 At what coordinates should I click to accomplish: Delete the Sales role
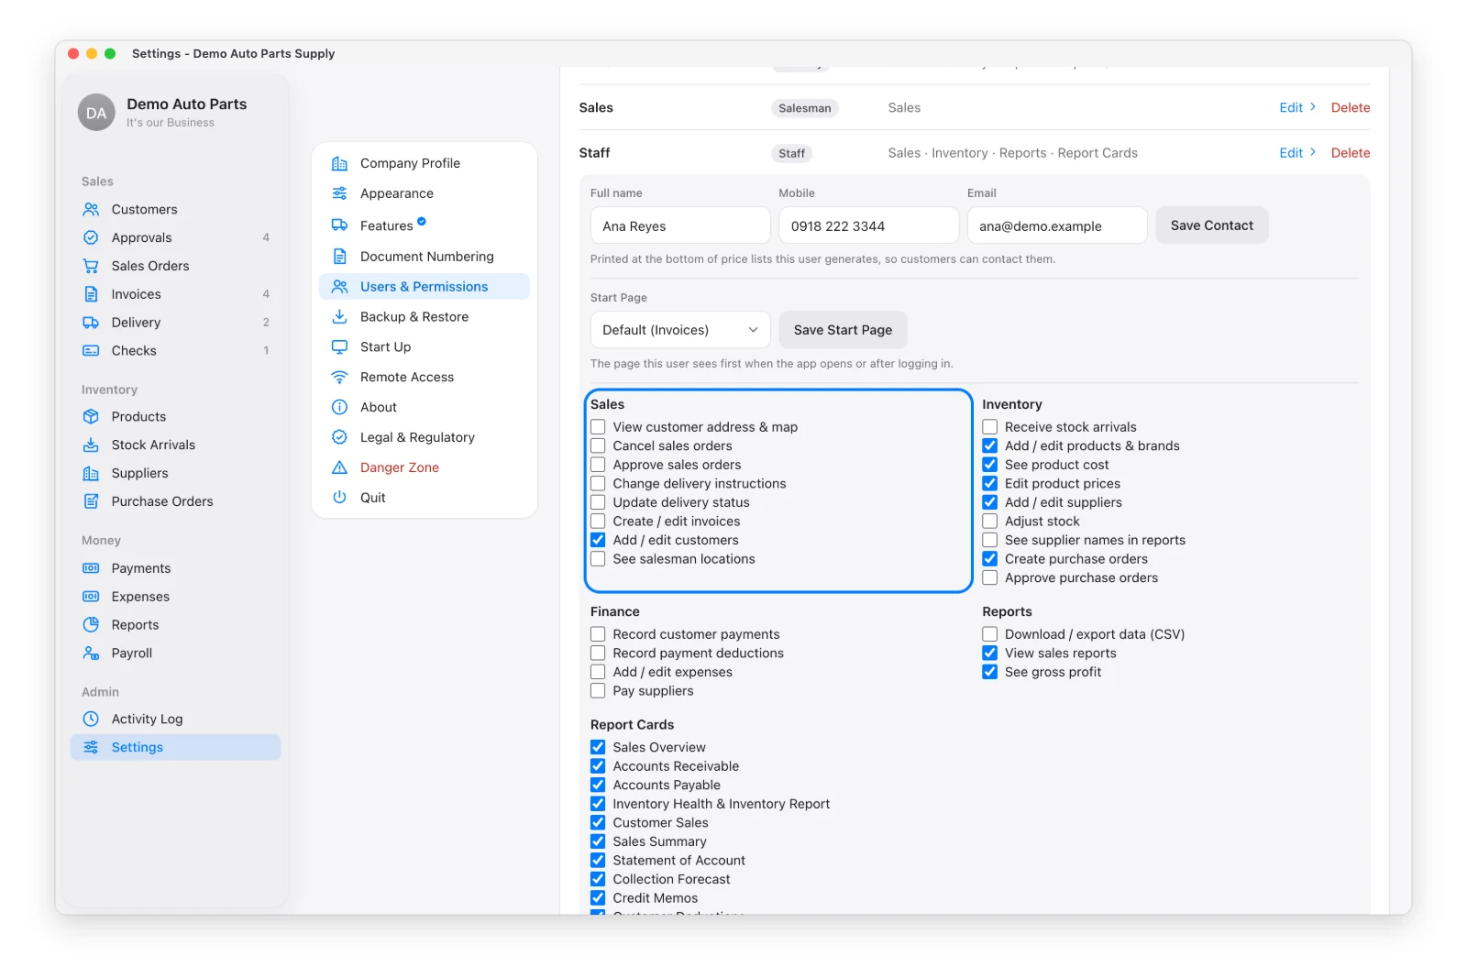pos(1351,107)
